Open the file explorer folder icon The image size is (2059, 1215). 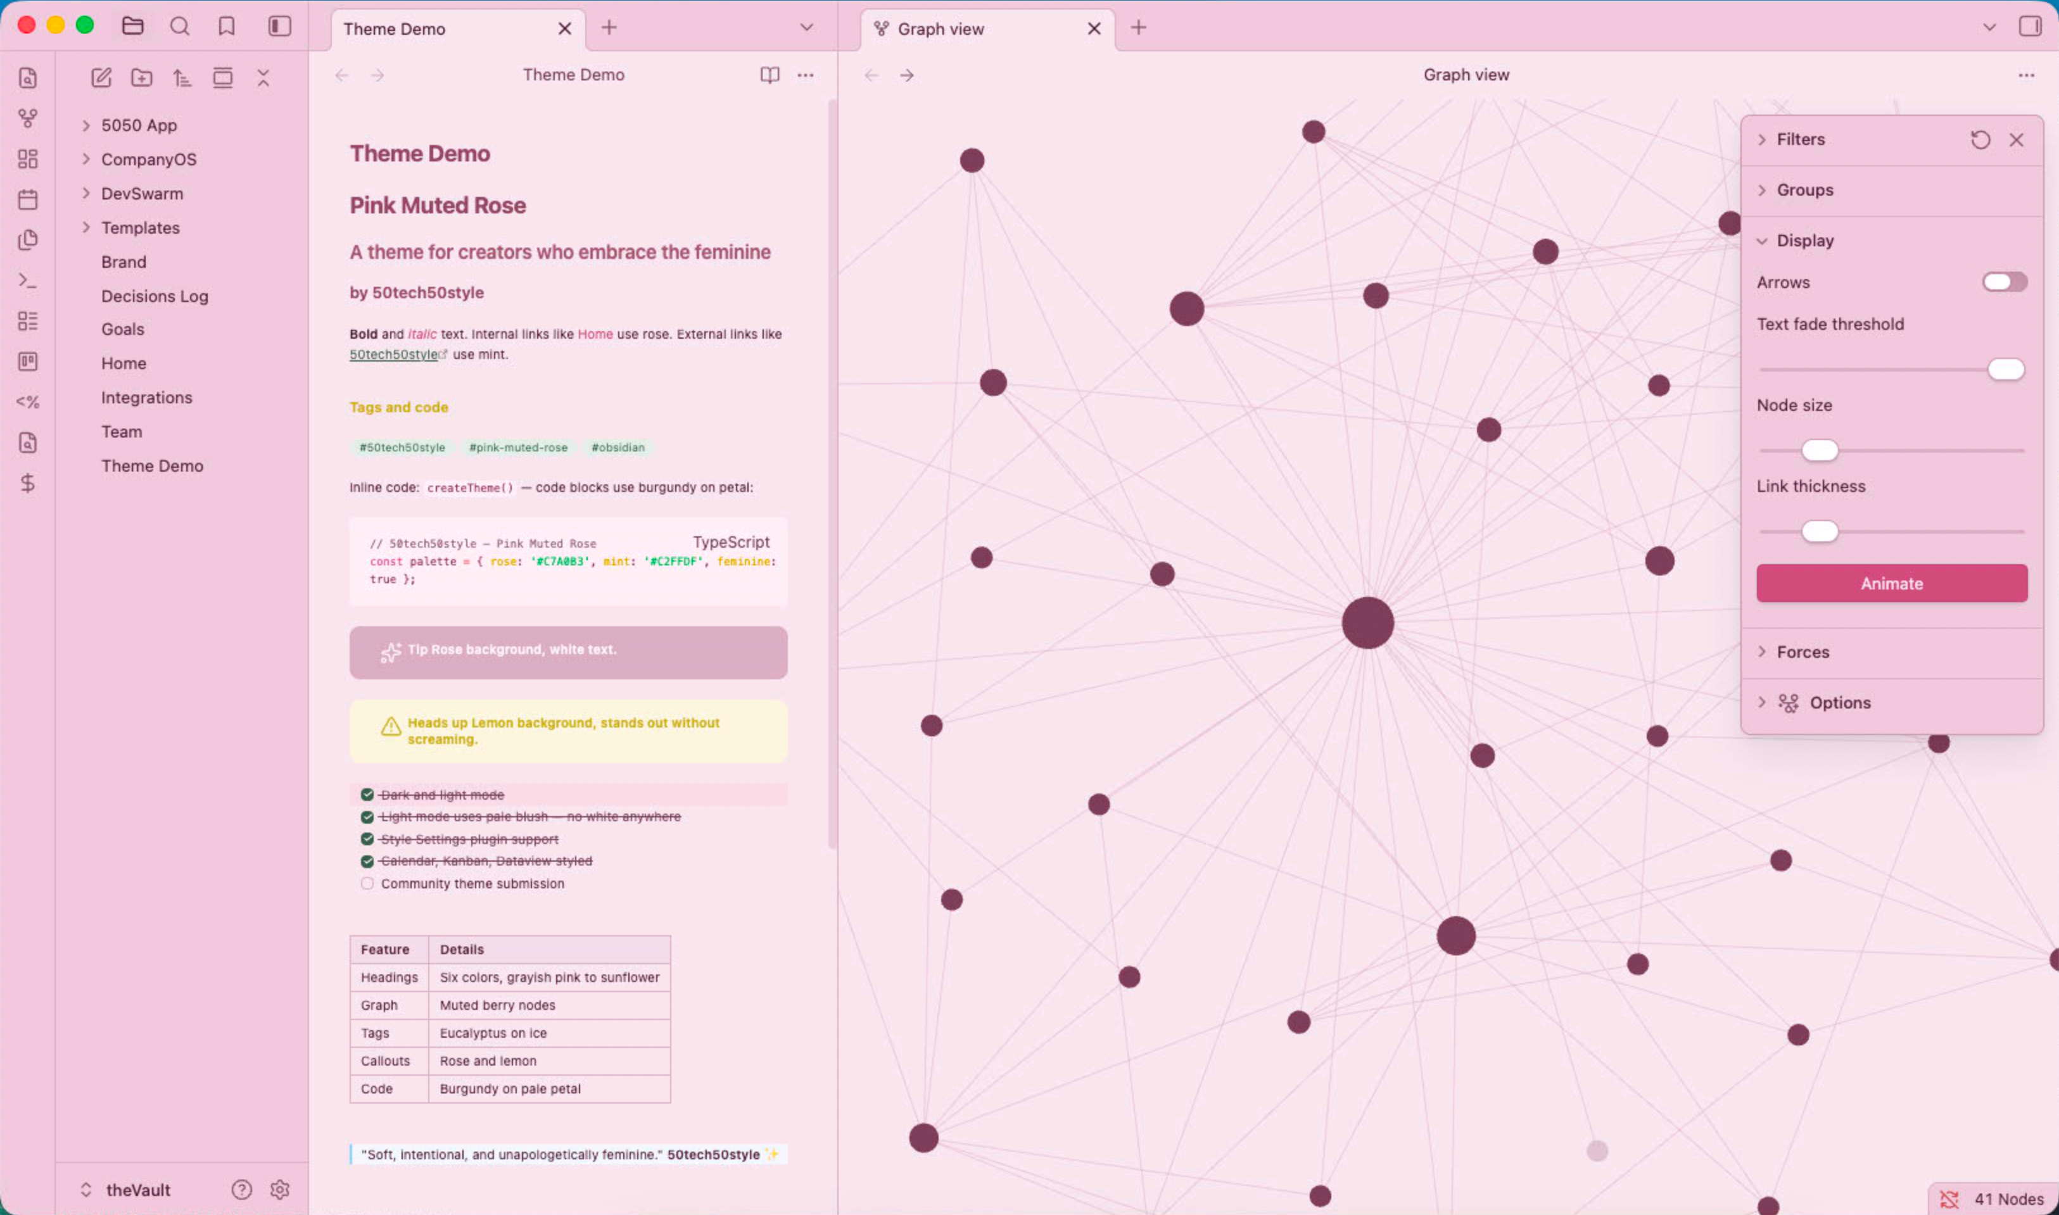pos(132,26)
